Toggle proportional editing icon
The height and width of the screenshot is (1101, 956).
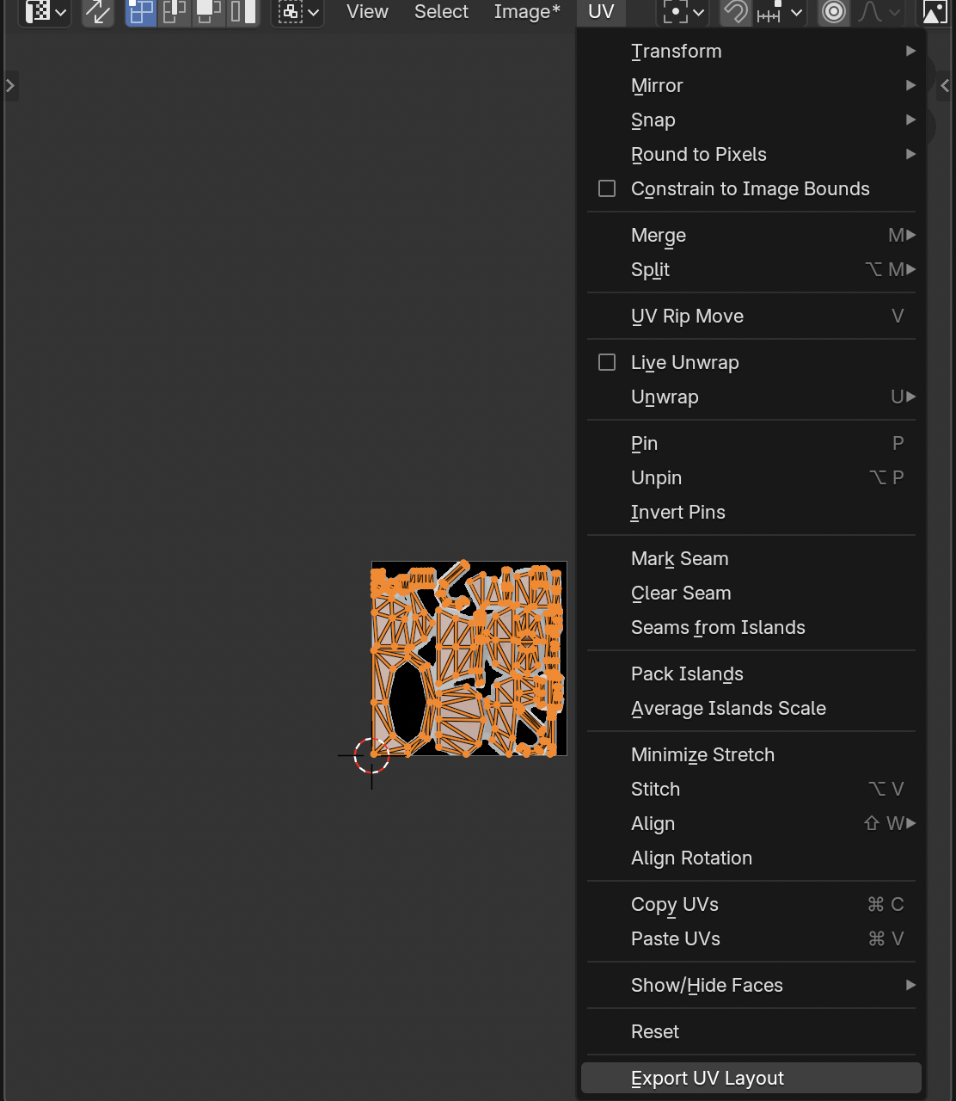click(833, 12)
